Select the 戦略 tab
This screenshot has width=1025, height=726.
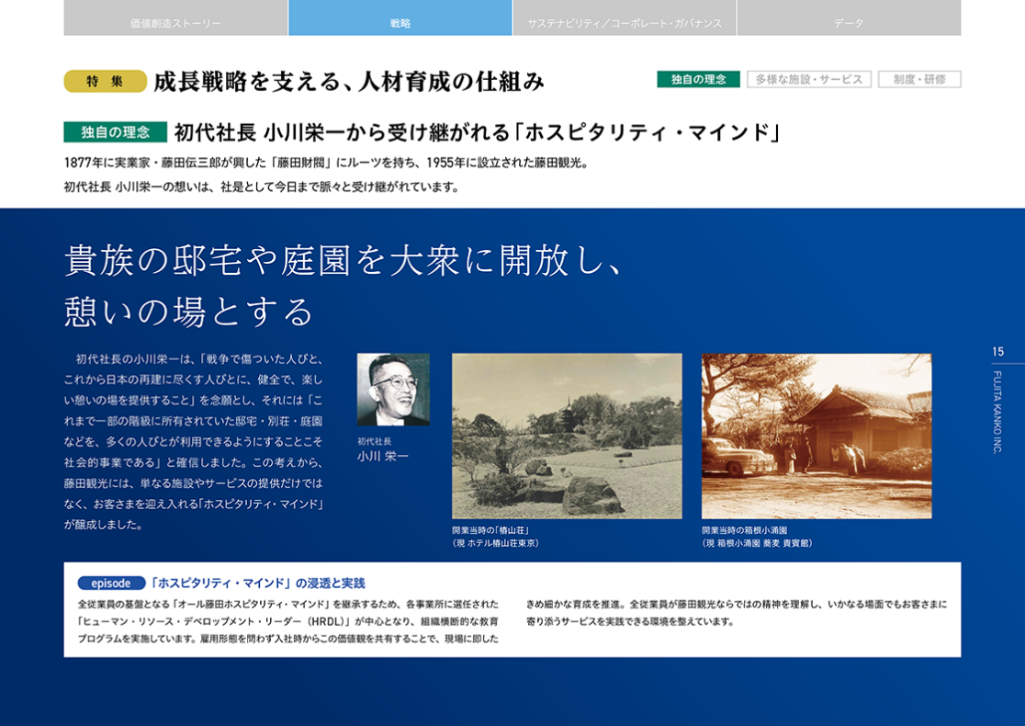coord(400,17)
